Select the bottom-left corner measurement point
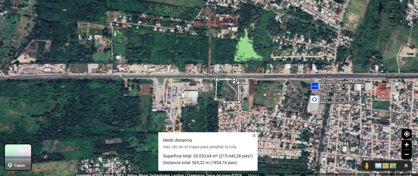The image size is (418, 176). pyautogui.click(x=216, y=99)
